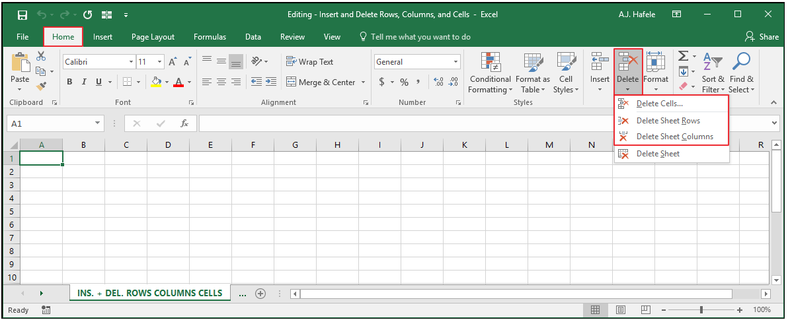The image size is (788, 320).
Task: Click the Name Box showing A1
Action: tap(56, 123)
